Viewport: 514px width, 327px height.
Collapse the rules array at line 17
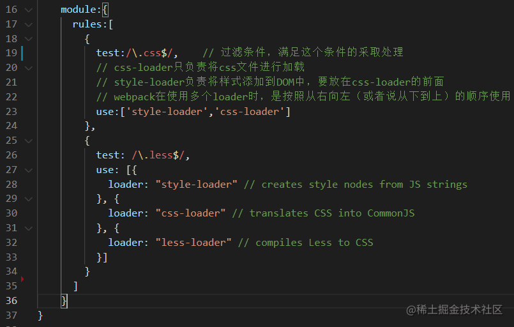click(x=29, y=25)
